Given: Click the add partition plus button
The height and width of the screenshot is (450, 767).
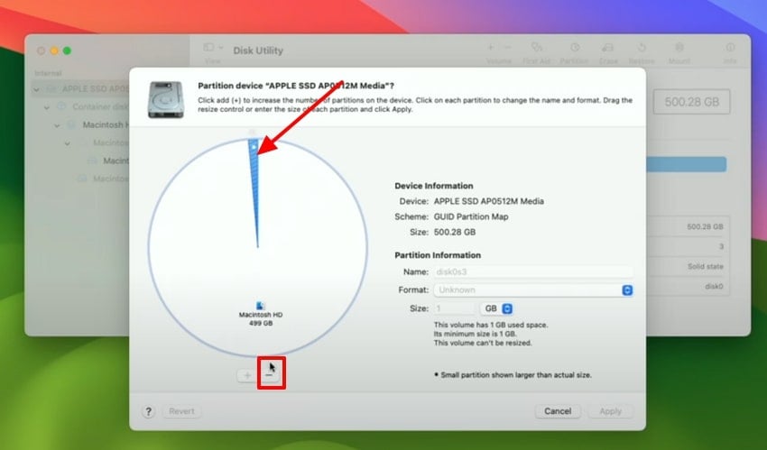Looking at the screenshot, I should point(247,375).
